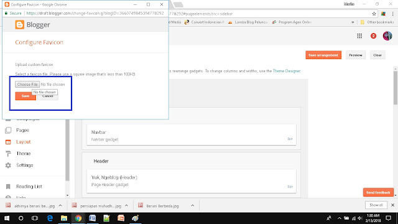Image resolution: width=398 pixels, height=224 pixels.
Task: Cancel the favicon upload
Action: (x=48, y=97)
